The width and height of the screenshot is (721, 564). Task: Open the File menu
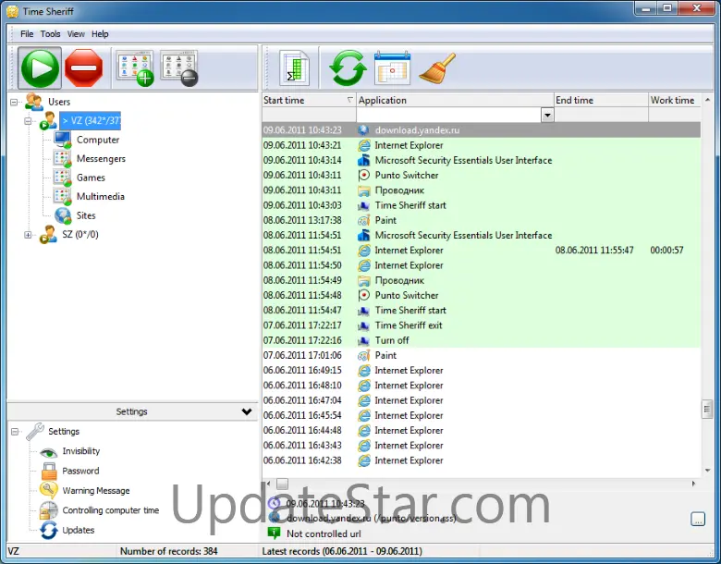pyautogui.click(x=27, y=34)
